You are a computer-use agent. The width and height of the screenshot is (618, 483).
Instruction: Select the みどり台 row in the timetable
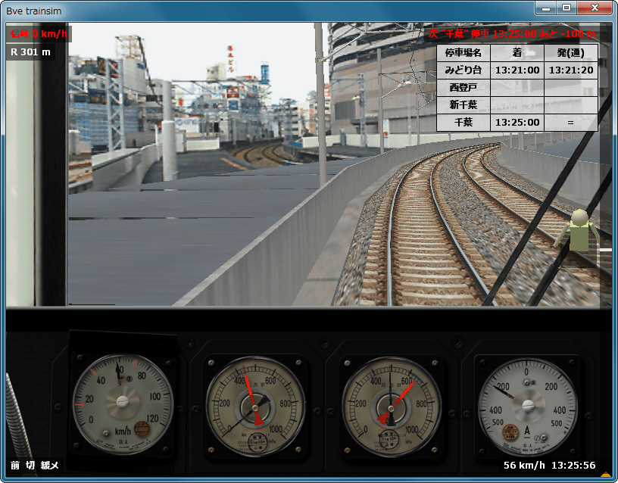463,70
